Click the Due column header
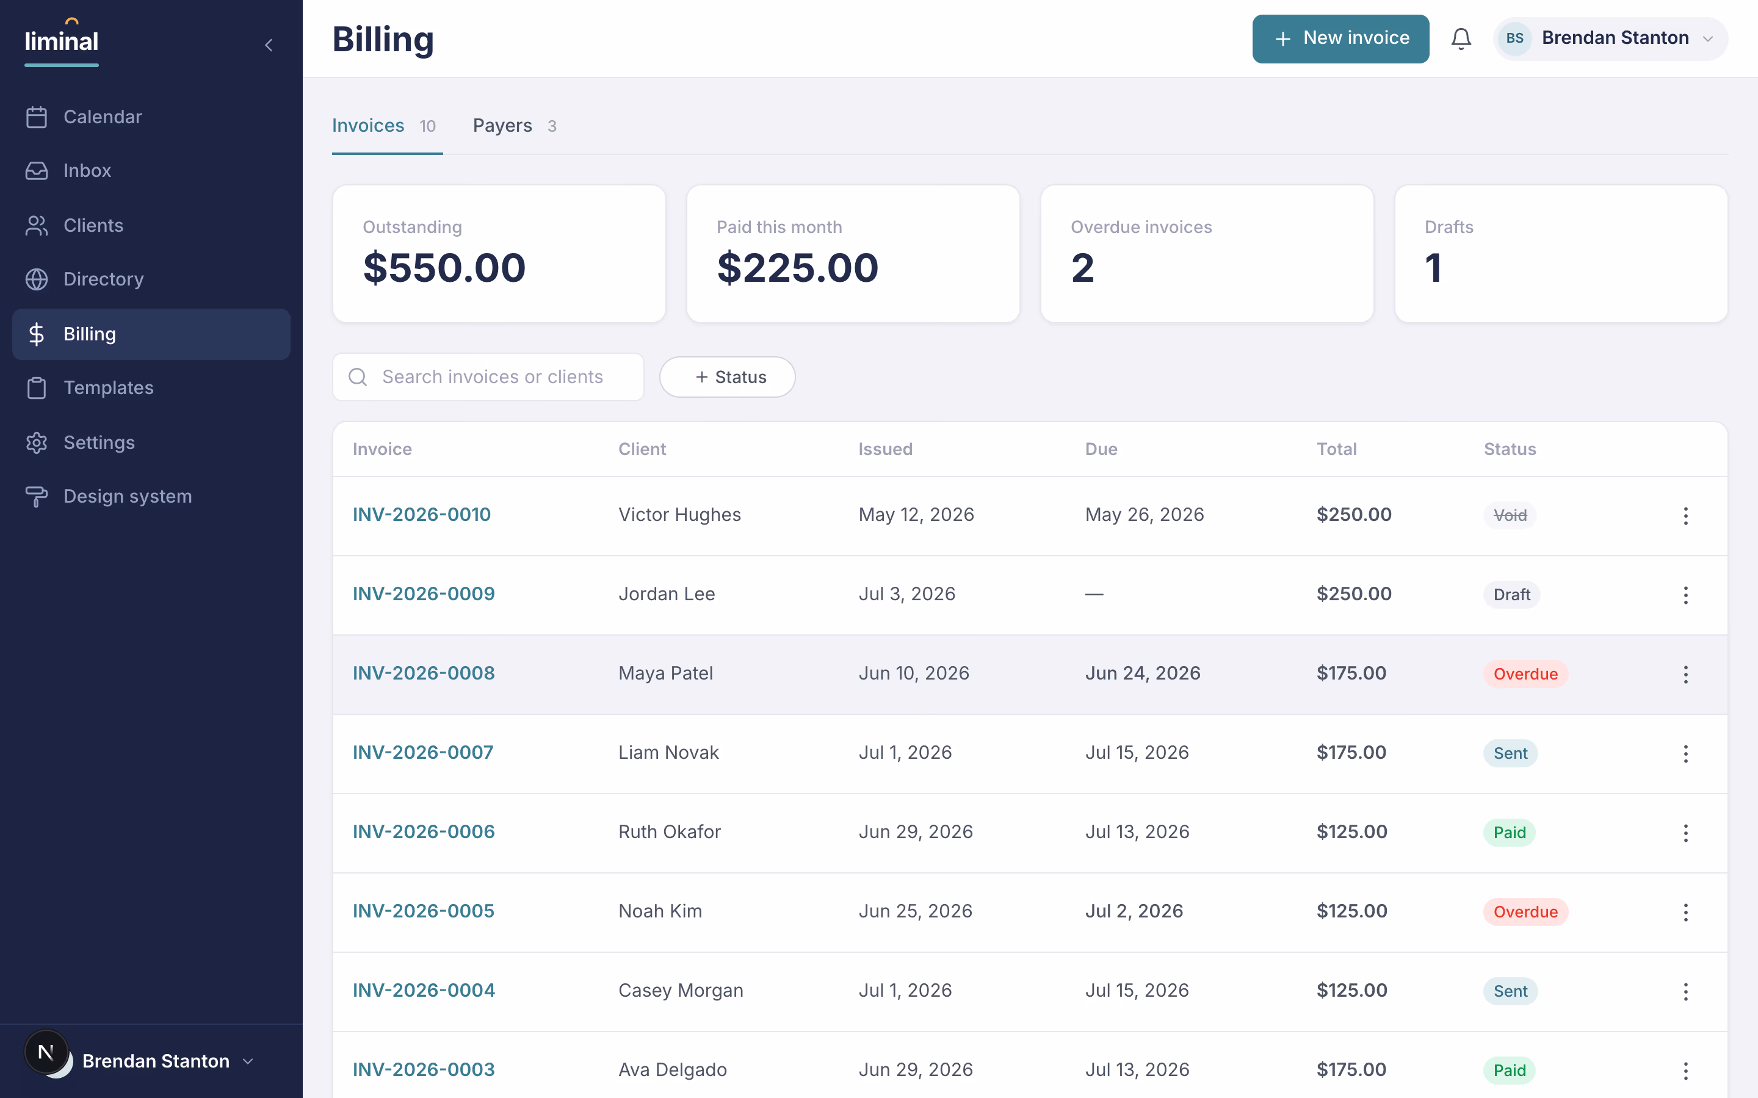 tap(1101, 450)
